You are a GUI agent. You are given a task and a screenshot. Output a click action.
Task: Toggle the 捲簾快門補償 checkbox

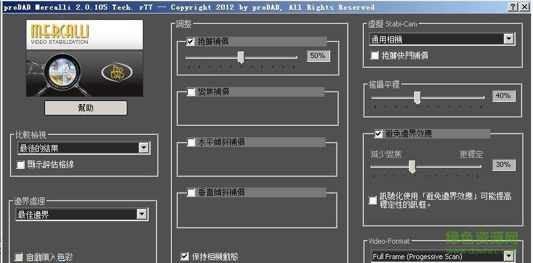click(374, 55)
